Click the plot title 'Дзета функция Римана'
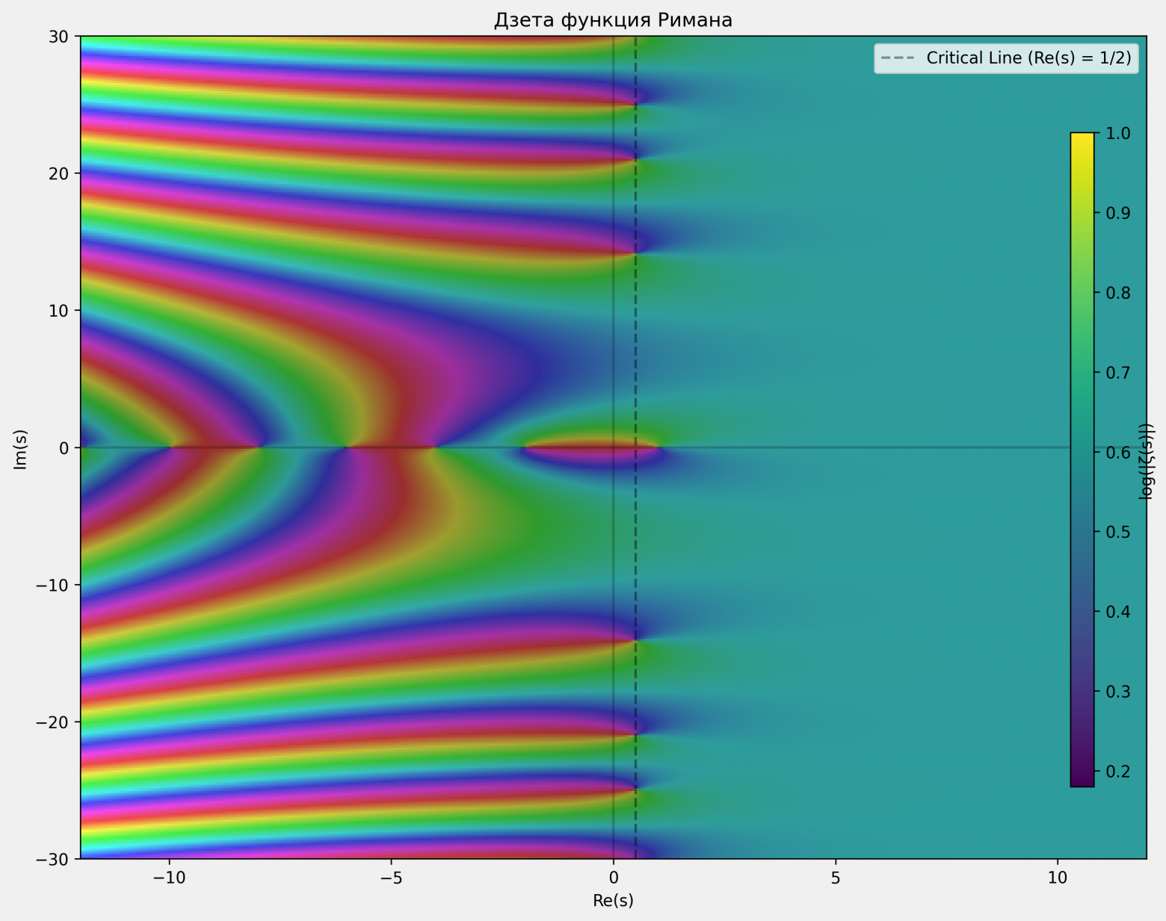The width and height of the screenshot is (1166, 921). [x=613, y=21]
